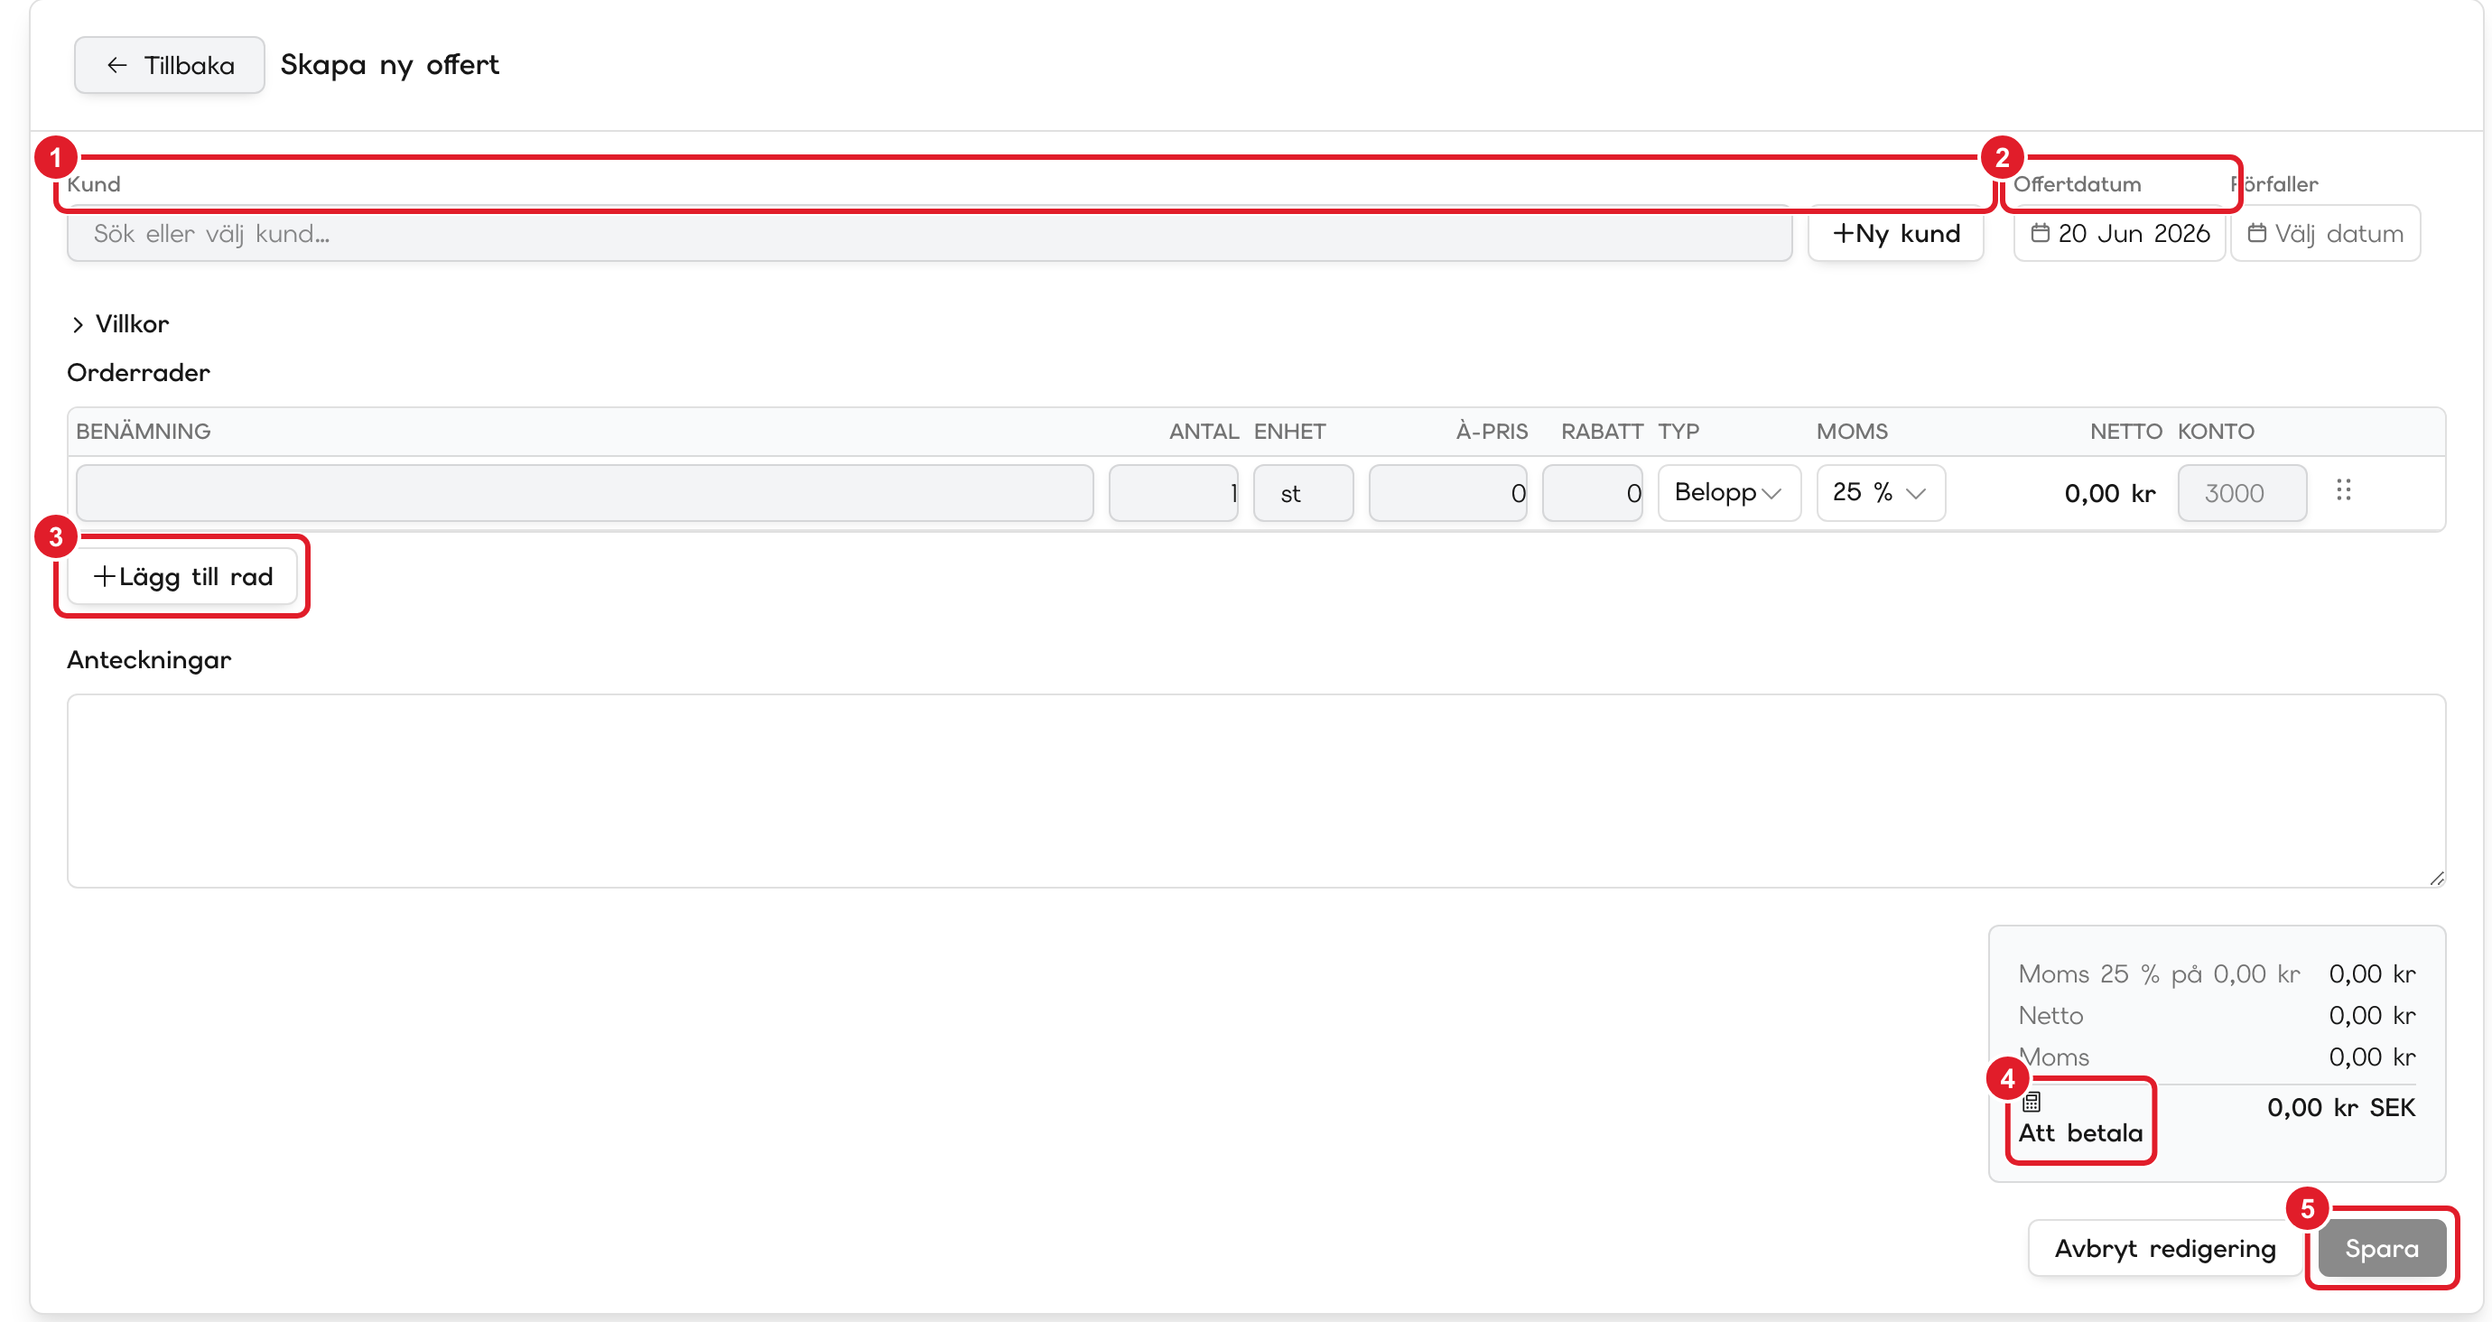Click Avbryt redigering button
Viewport: 2492px width, 1322px height.
pyautogui.click(x=2165, y=1249)
